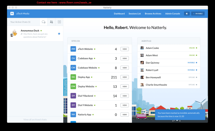215x131 pixels.
Task: Toggle the INVISIBLE status button
Action: 198,14
